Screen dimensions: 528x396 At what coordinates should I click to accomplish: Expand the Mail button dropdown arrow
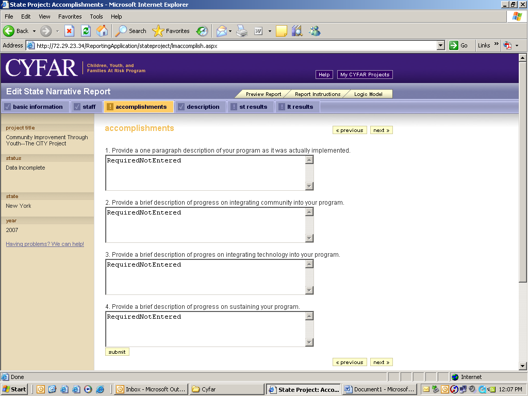[x=230, y=31]
